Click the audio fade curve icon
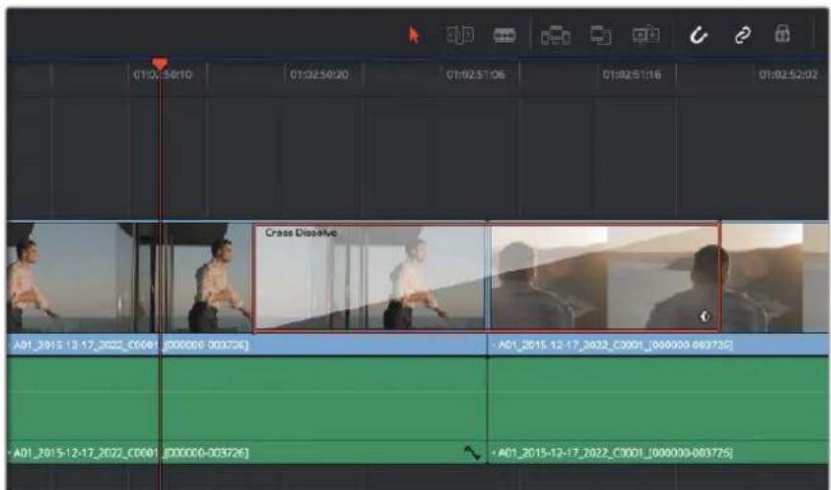The height and width of the screenshot is (490, 831). 472,453
